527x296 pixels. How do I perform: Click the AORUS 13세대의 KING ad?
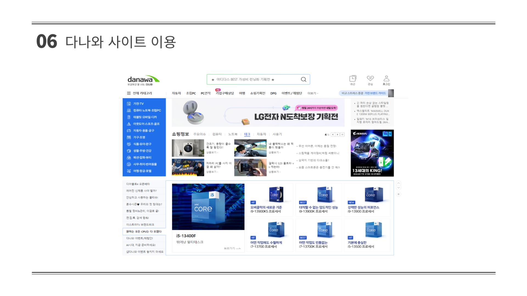[x=372, y=153]
